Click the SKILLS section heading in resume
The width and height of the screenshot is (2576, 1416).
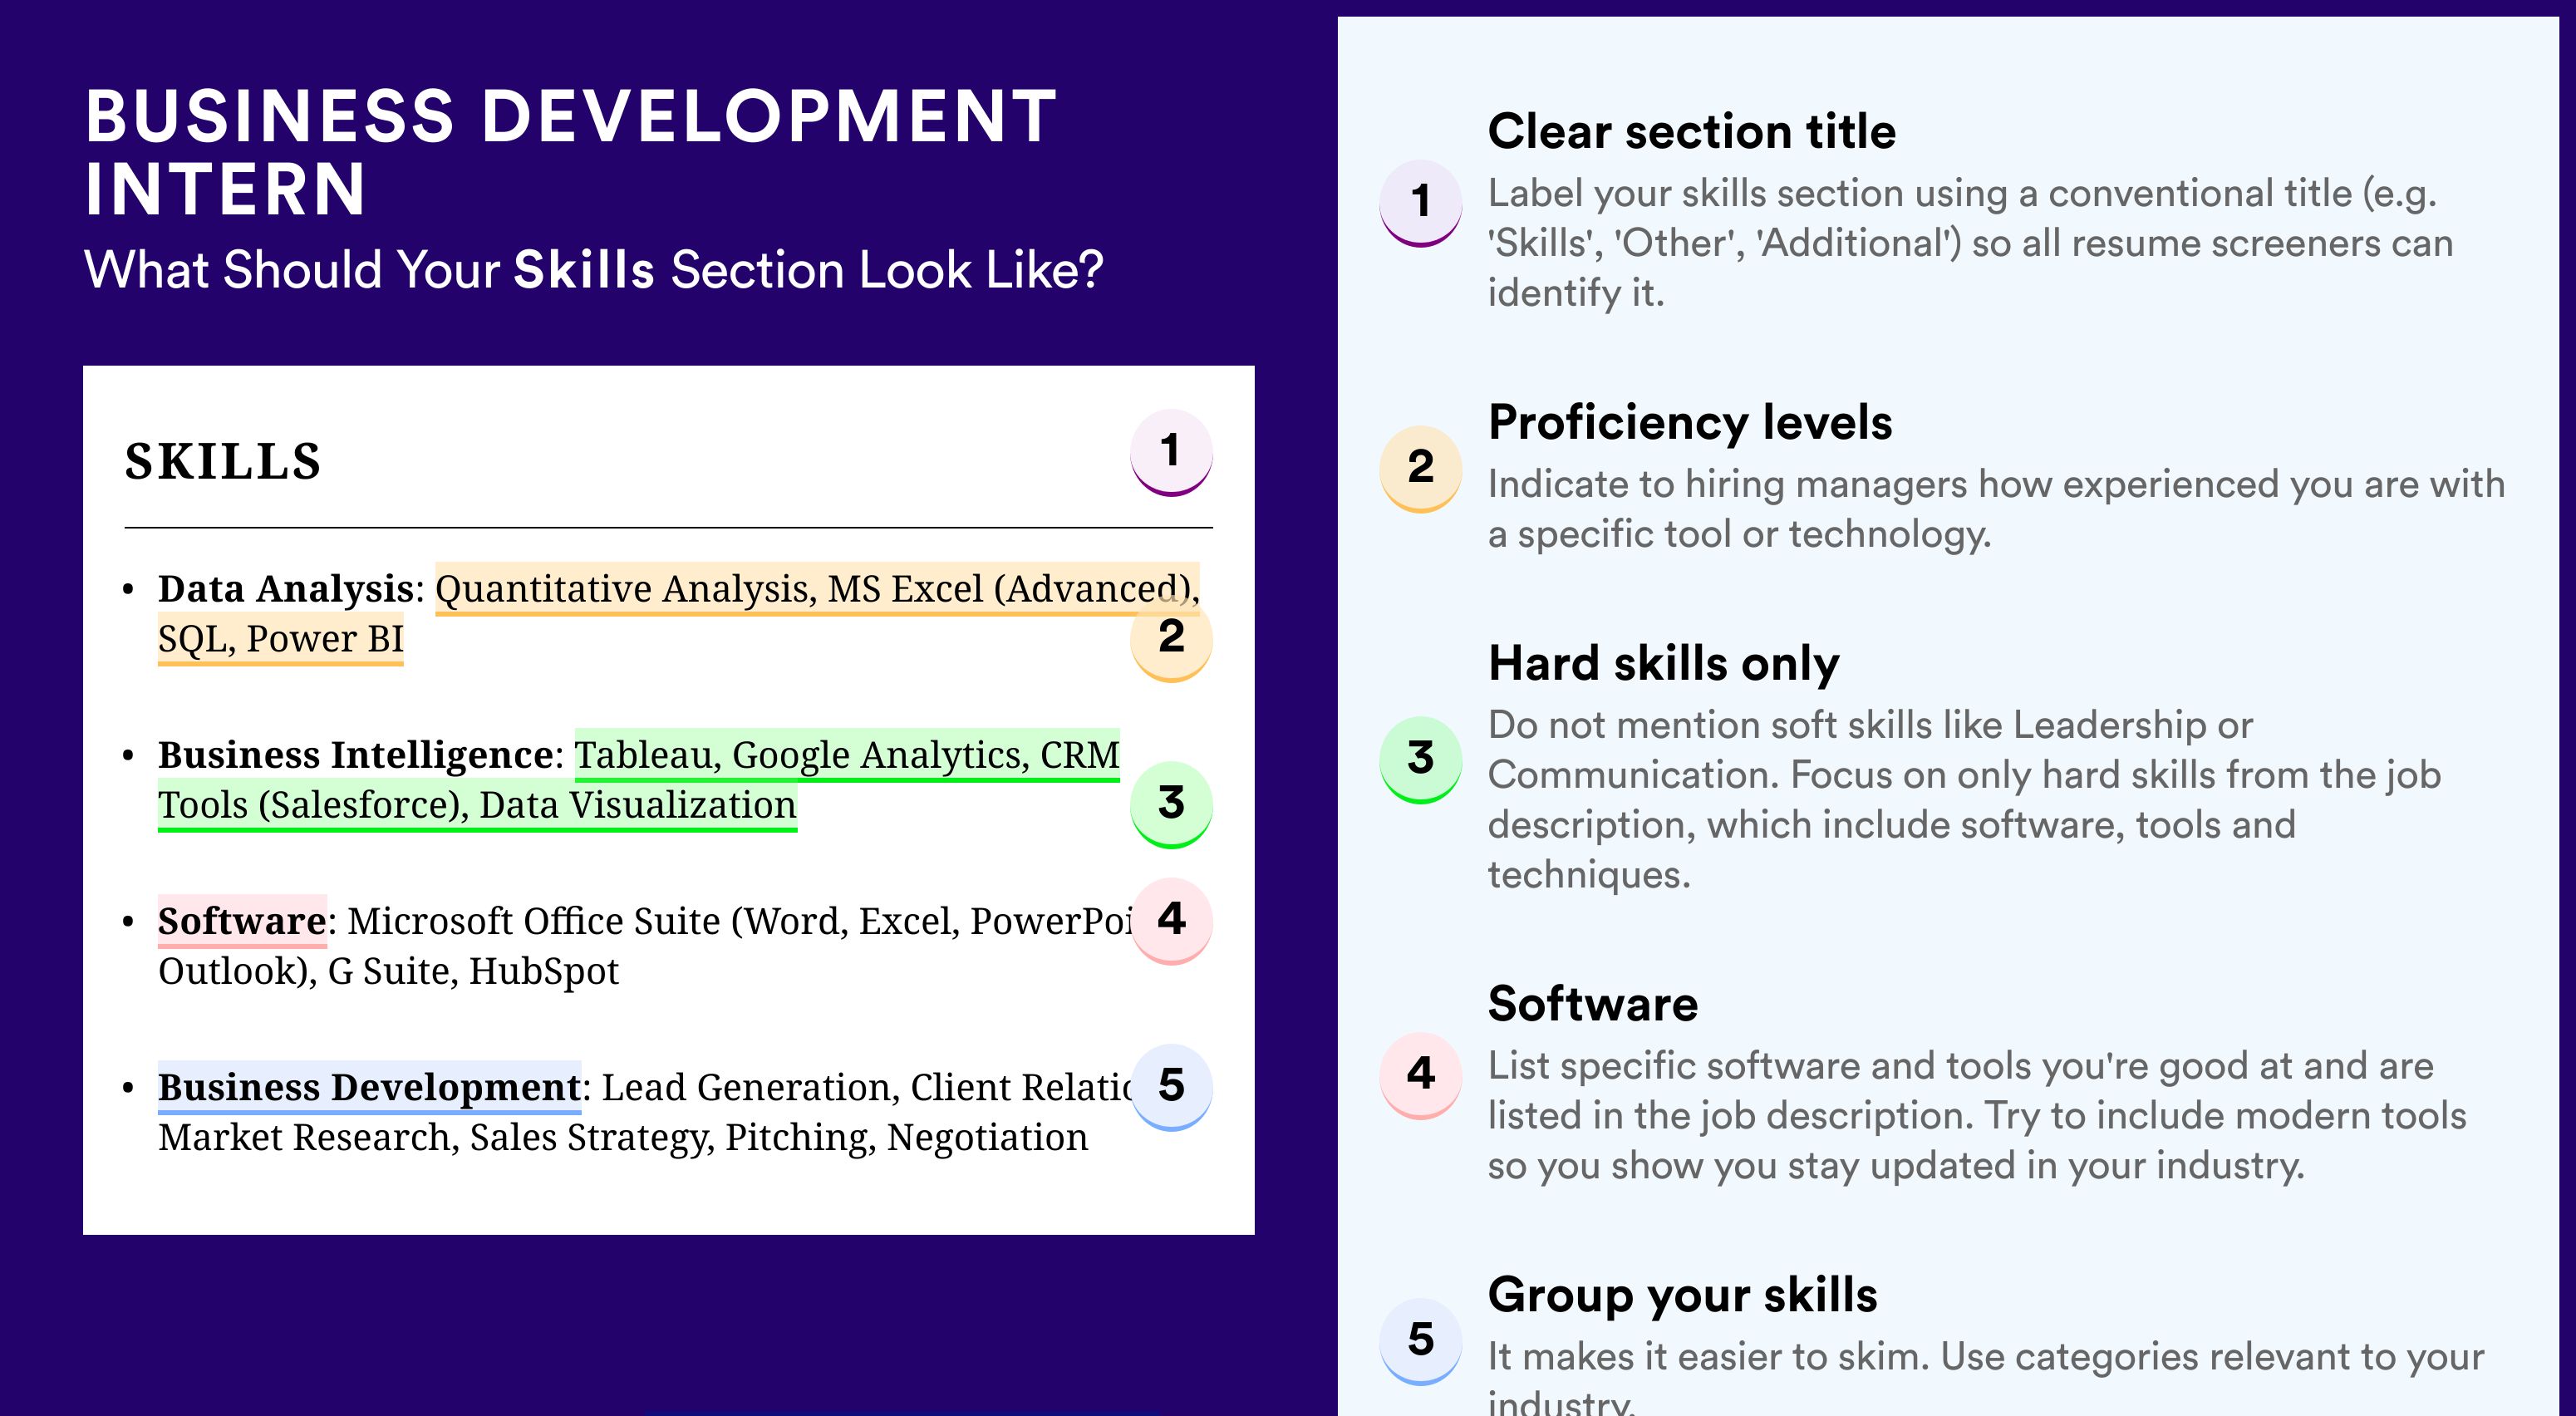pos(223,462)
